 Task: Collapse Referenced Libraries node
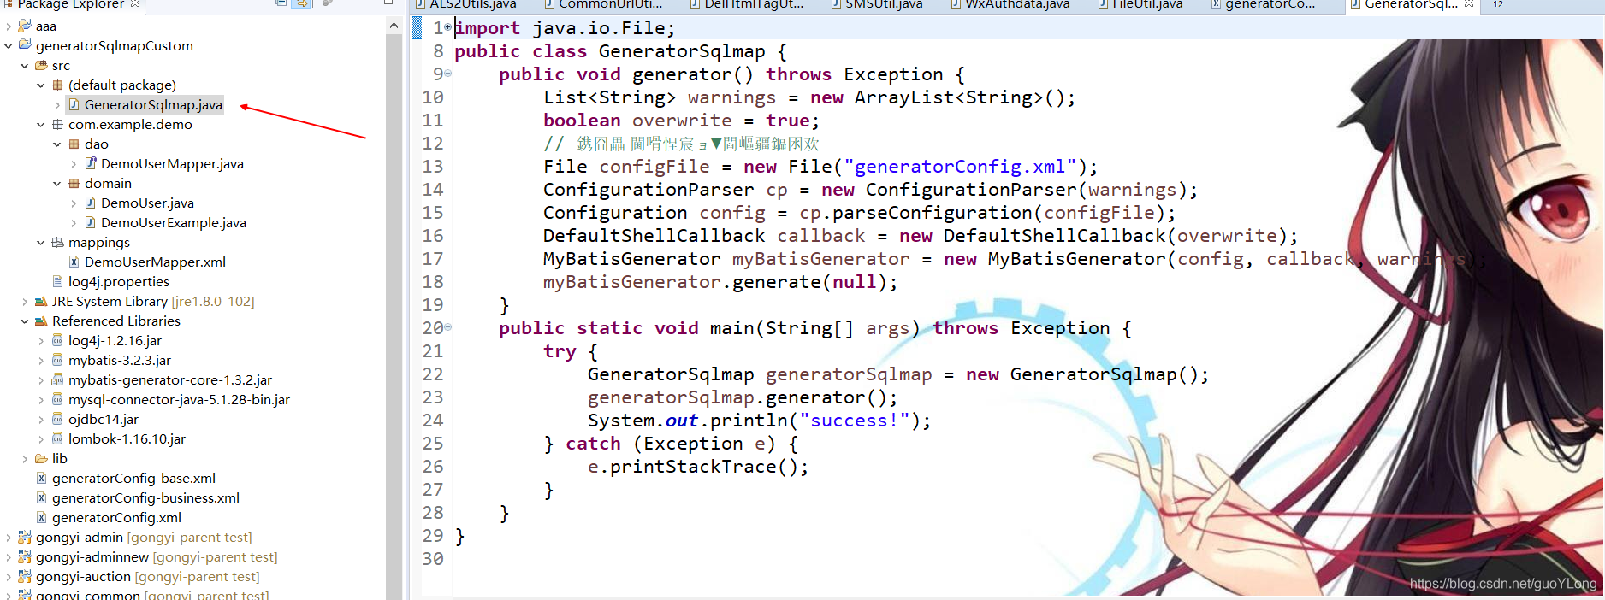coord(25,321)
